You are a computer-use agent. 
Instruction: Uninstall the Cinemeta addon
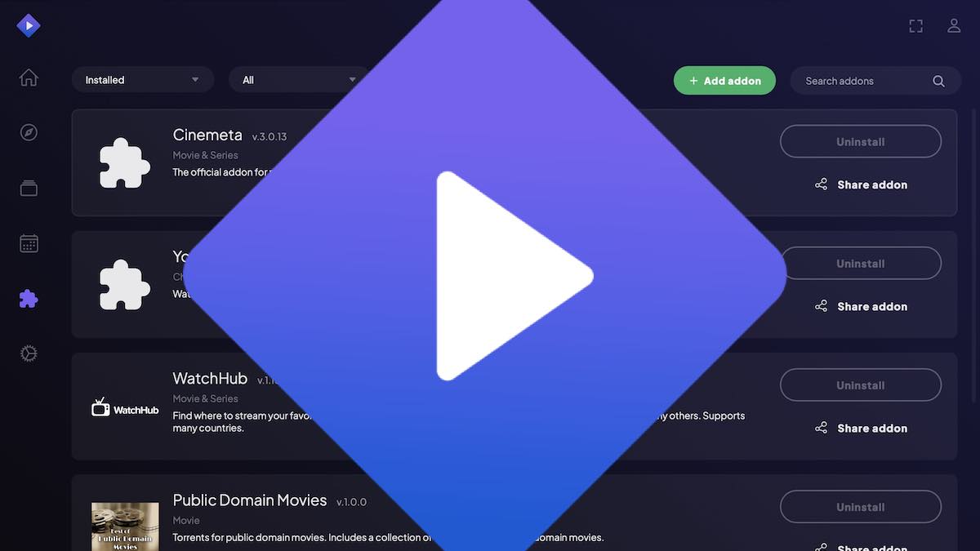coord(860,141)
